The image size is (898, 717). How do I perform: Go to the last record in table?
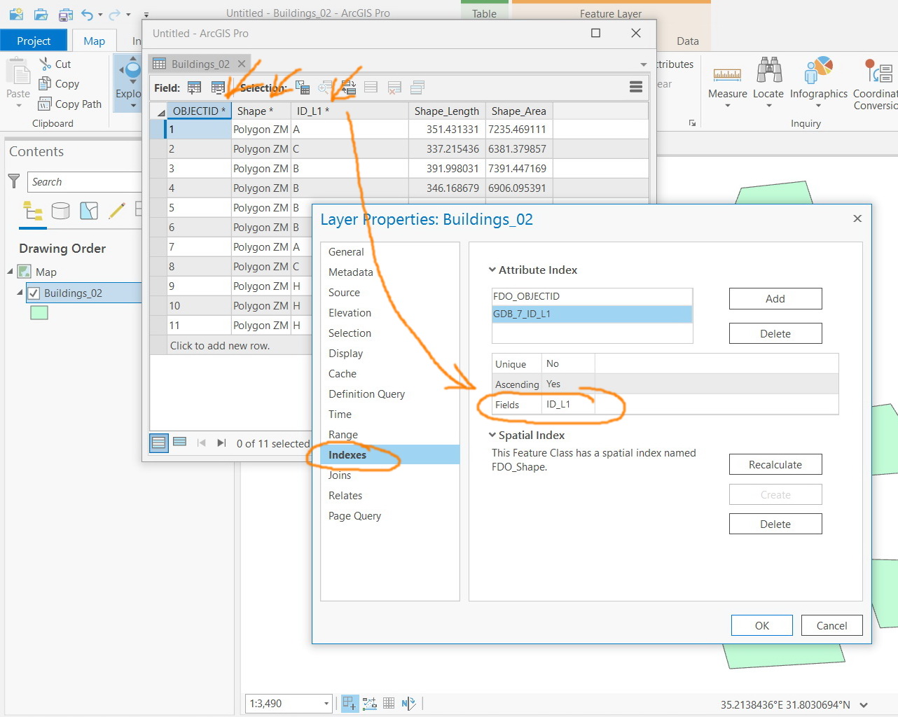pos(221,443)
